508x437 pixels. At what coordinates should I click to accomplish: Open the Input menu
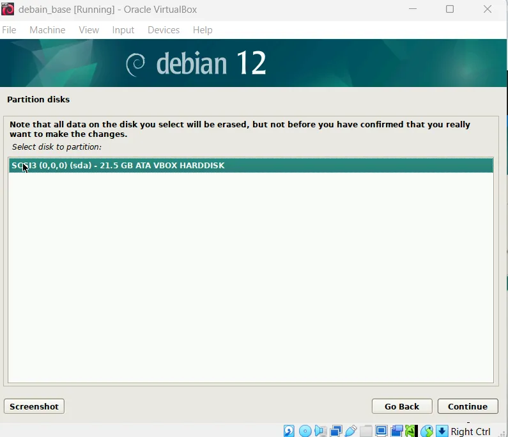tap(123, 30)
